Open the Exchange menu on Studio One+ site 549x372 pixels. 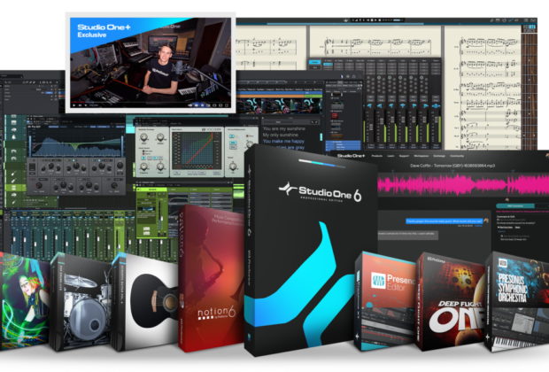(x=439, y=156)
